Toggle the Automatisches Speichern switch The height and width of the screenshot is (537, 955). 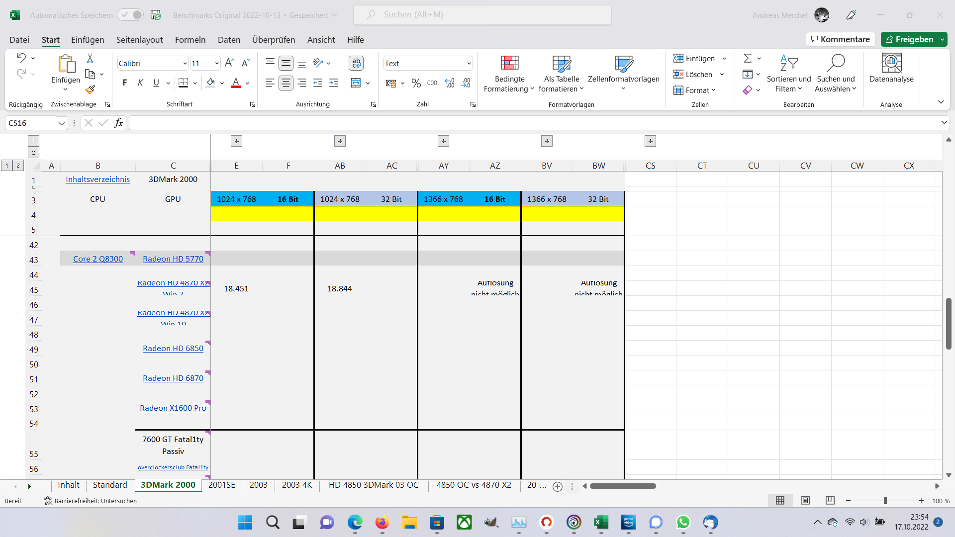point(130,15)
